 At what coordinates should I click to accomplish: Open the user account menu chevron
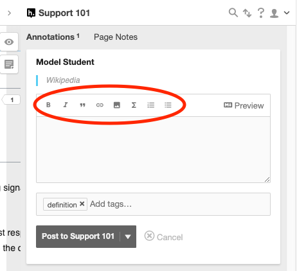287,13
